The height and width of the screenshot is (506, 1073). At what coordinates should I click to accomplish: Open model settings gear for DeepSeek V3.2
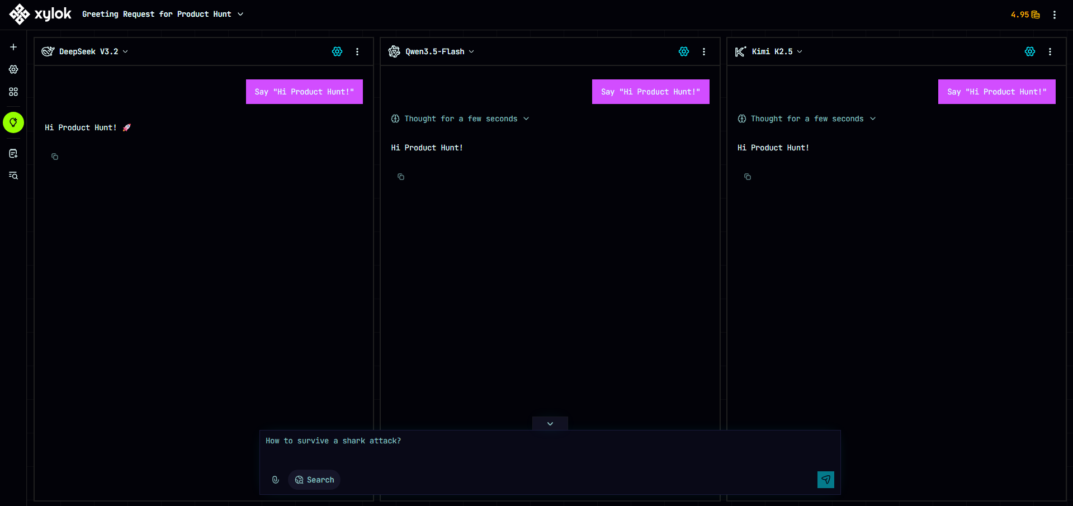click(337, 51)
